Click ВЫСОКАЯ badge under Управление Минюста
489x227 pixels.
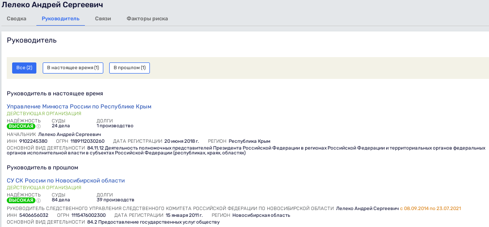21,126
